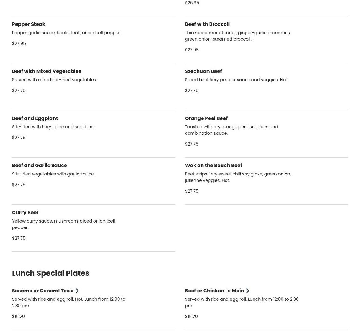Click Szechuan Beef description text
This screenshot has width=360, height=333.
[236, 80]
